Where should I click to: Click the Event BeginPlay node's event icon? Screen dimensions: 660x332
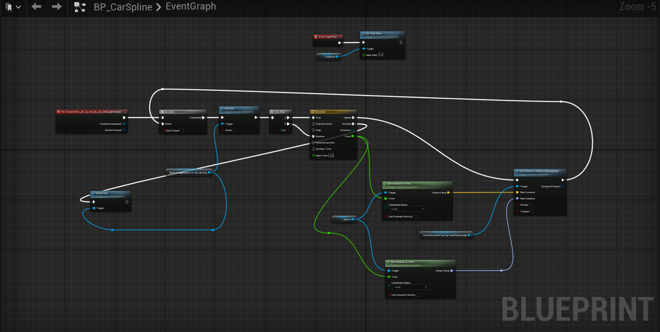(316, 37)
